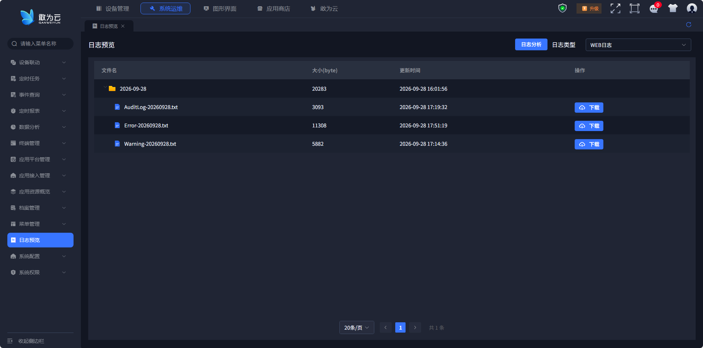Expand 系统权限 sidebar menu
This screenshot has height=348, width=703.
[40, 272]
